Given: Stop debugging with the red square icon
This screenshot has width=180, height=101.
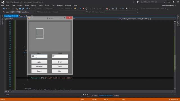Looking at the screenshot, I should pos(84,9).
